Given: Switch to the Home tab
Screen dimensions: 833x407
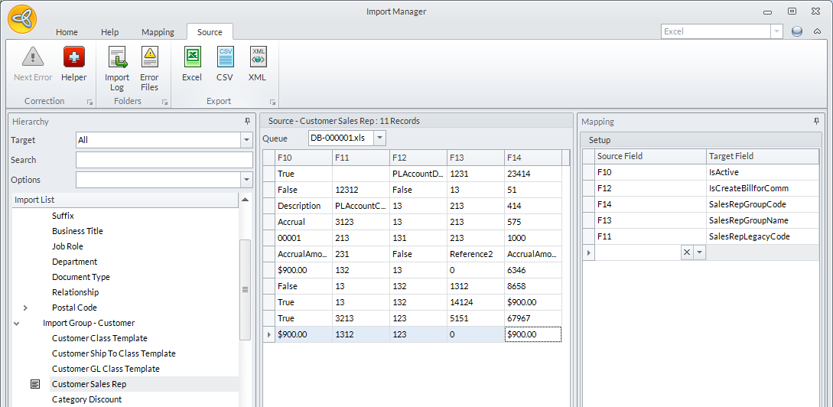Looking at the screenshot, I should 67,32.
